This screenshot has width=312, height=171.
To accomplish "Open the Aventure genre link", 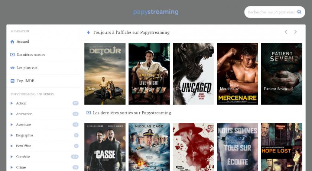I will coord(23,125).
